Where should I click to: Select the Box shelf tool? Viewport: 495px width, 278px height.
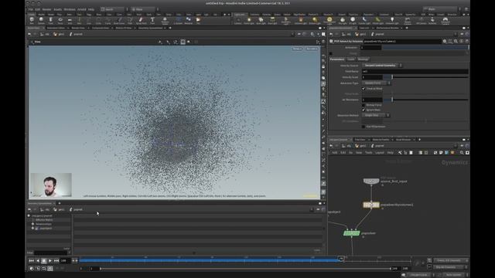point(32,21)
